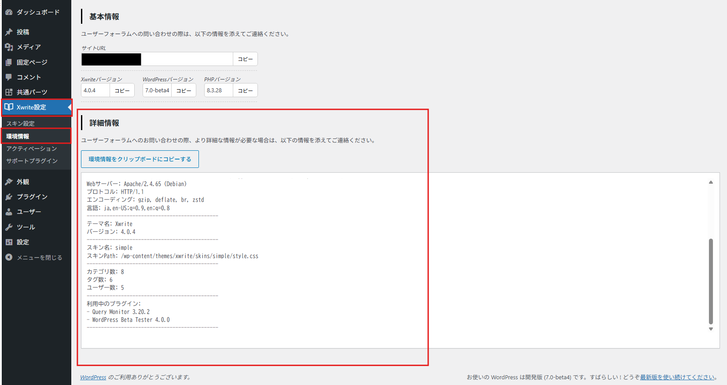
Task: Click the speech bubble Comments icon
Action: 9,77
